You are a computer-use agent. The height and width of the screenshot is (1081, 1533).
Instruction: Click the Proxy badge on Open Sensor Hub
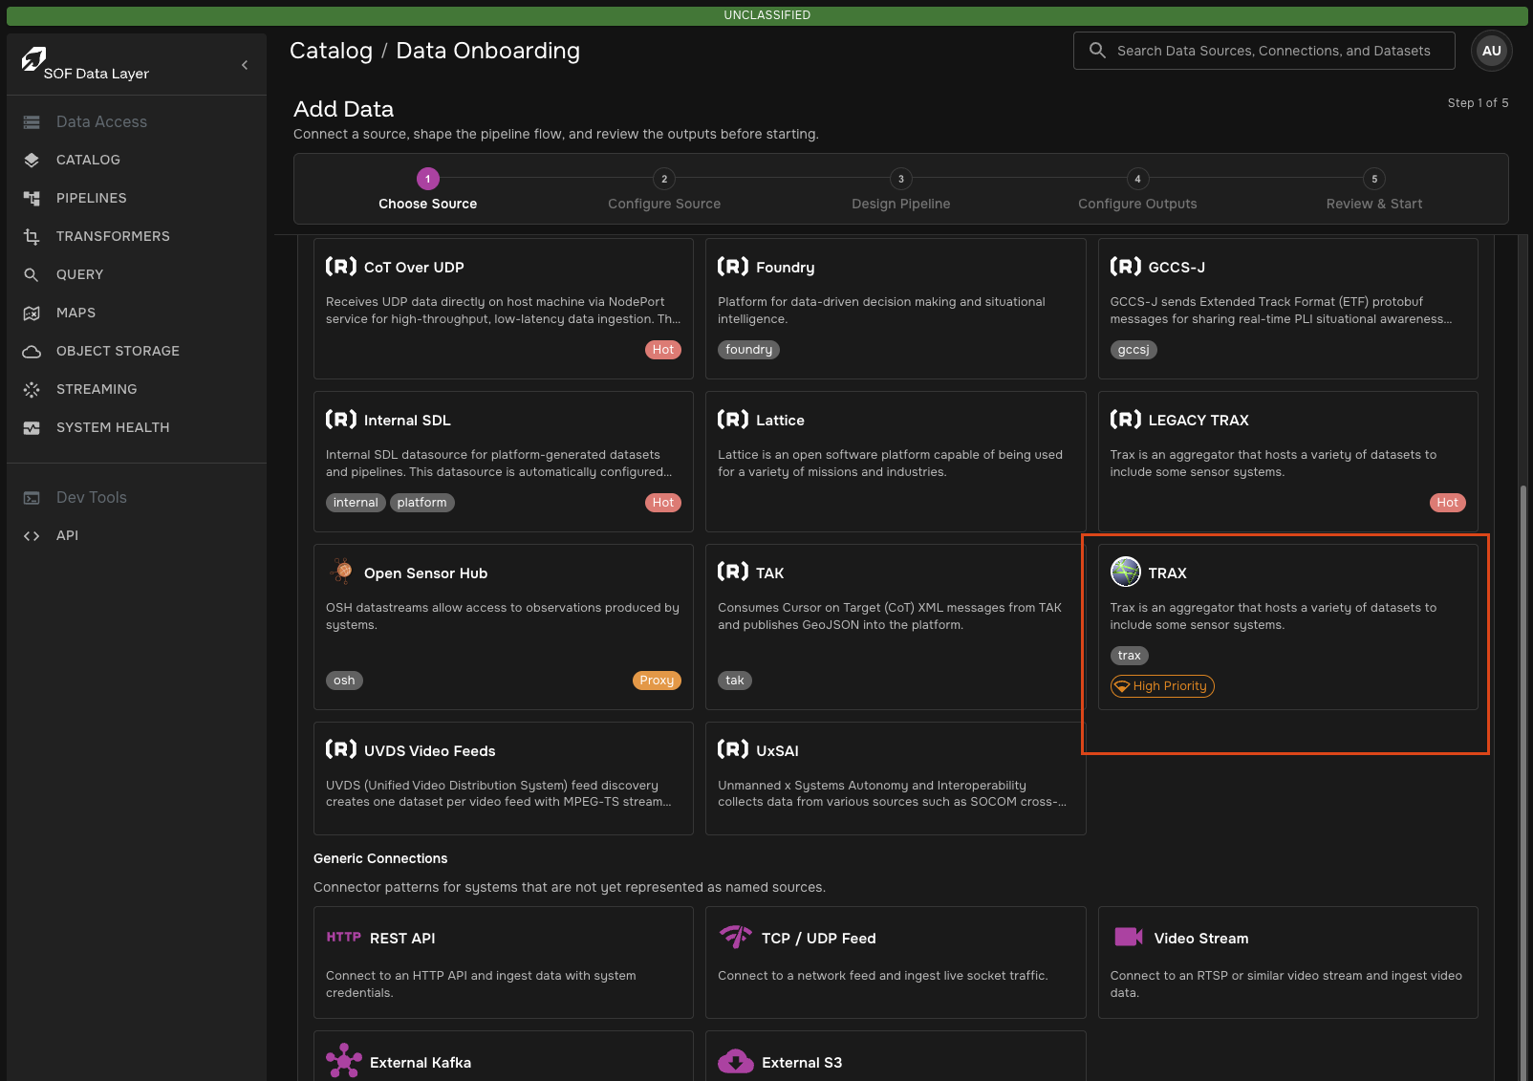[657, 681]
